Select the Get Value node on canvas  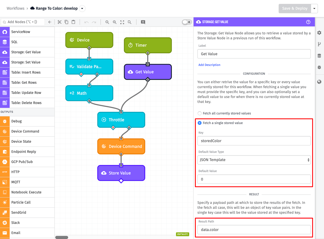tap(148, 72)
